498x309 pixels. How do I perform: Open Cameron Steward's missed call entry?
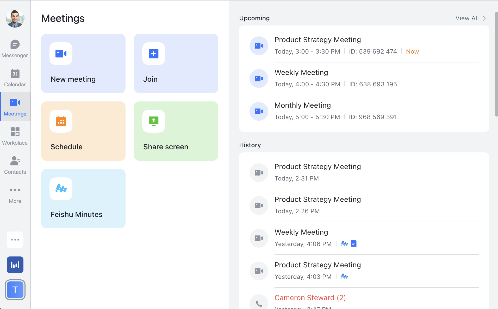pos(310,298)
